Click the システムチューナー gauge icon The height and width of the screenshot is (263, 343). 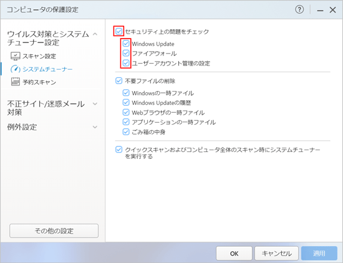[x=16, y=69]
